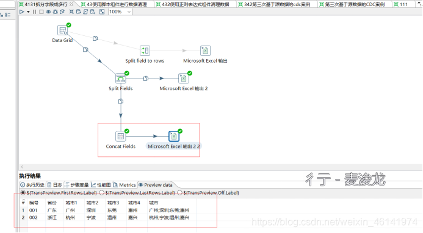Screen dimensions: 423x233
Task: Close the 4131拆分字段成多行 tab
Action: coord(71,4)
